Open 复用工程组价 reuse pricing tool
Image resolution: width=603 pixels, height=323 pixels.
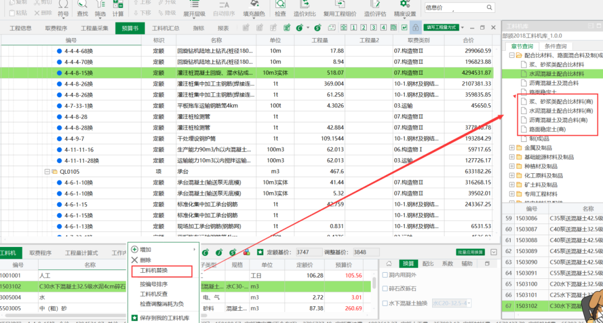coord(340,8)
